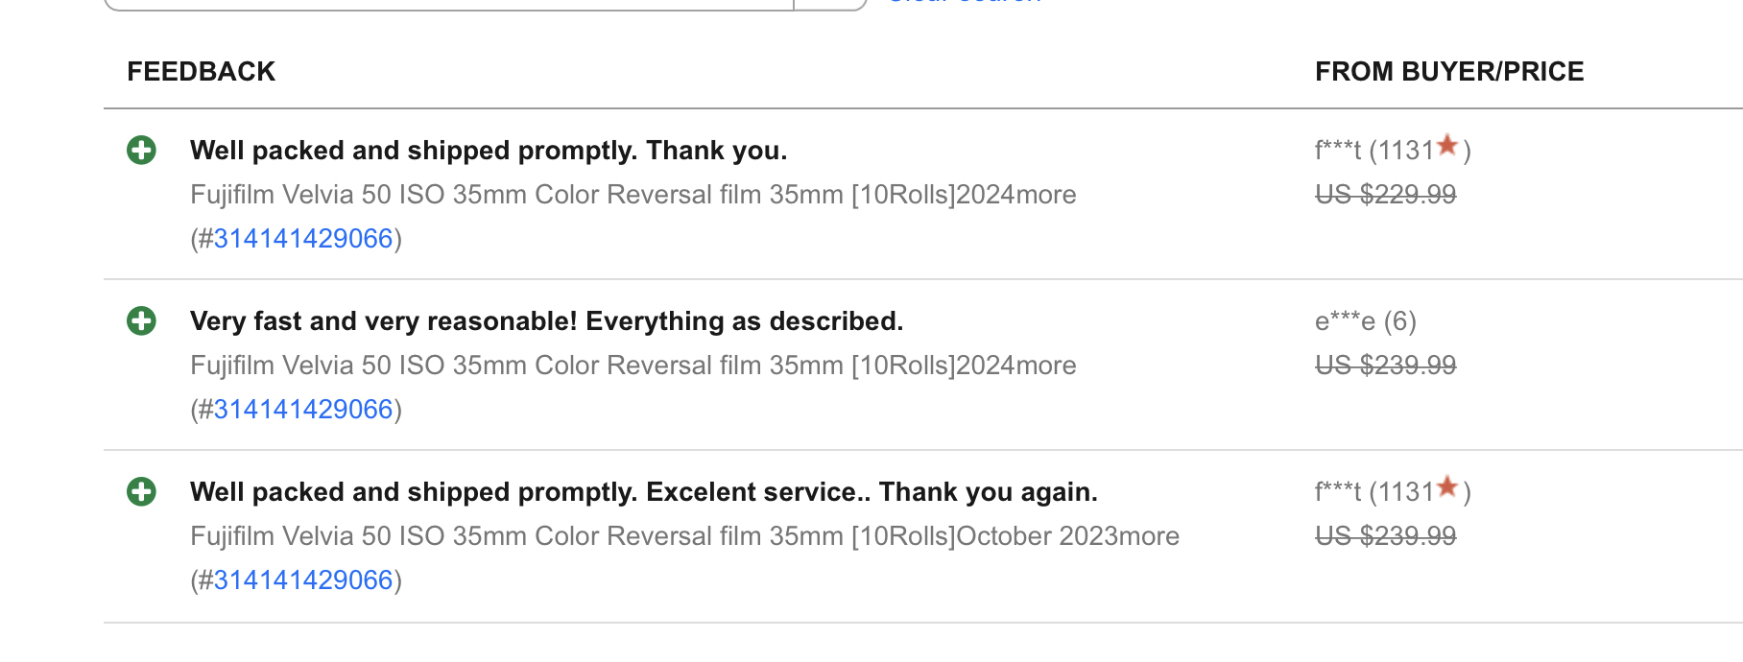This screenshot has width=1743, height=662.
Task: Click the red star beside US $229.99 buyer
Action: (1447, 146)
